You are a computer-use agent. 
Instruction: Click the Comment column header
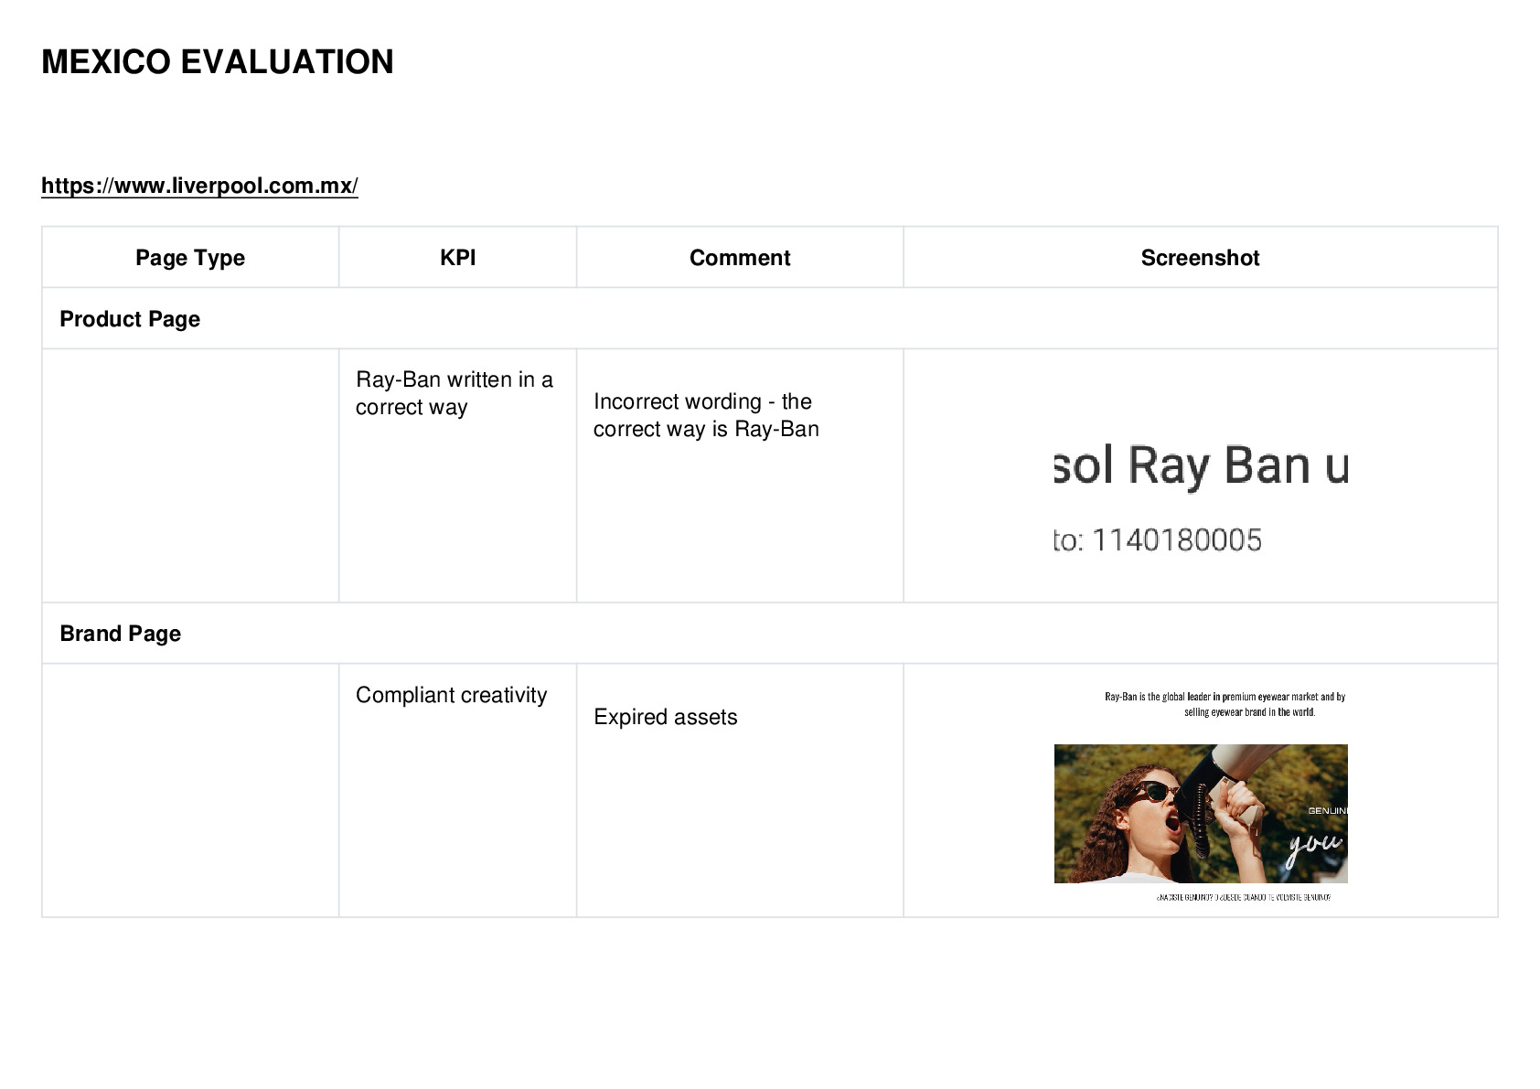740,258
